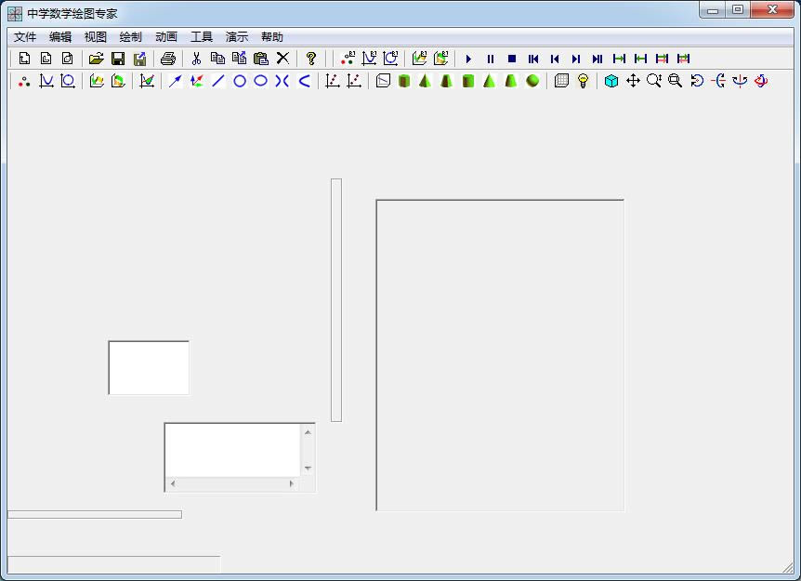Screen dimensions: 801x581
Task: Select the blue arrow vector tool
Action: 176,81
